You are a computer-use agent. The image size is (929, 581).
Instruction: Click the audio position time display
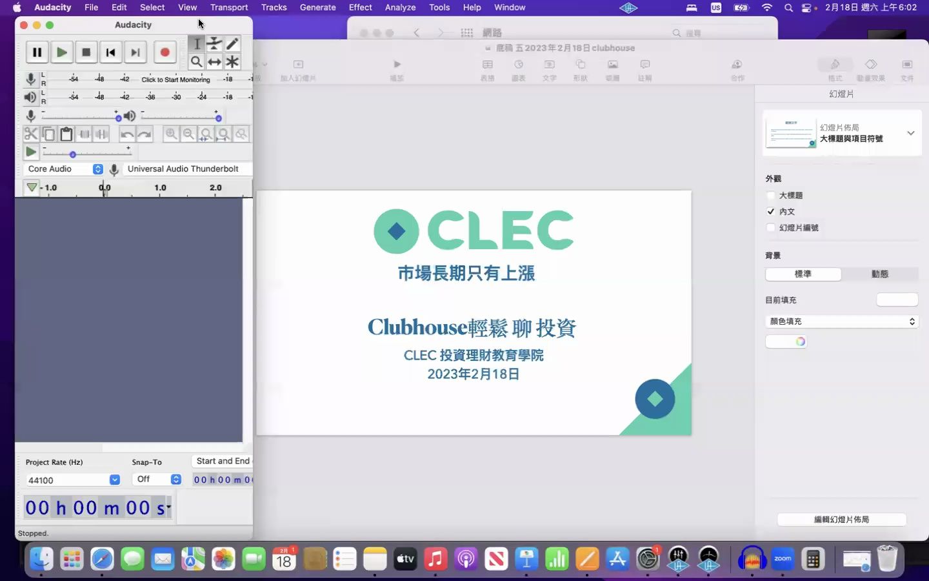(97, 508)
